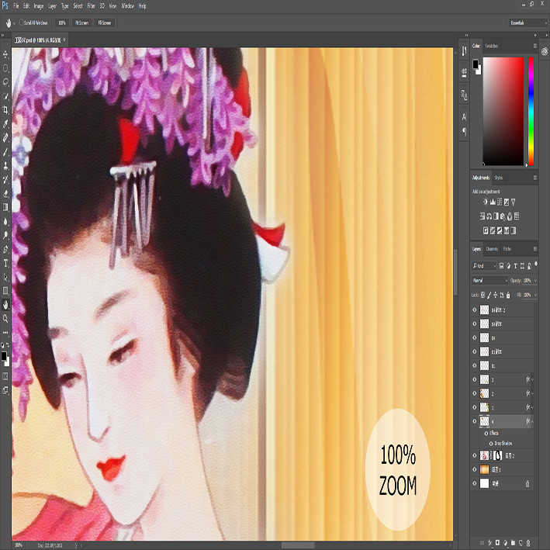
Task: Select the Path Selection tool
Action: 5,277
